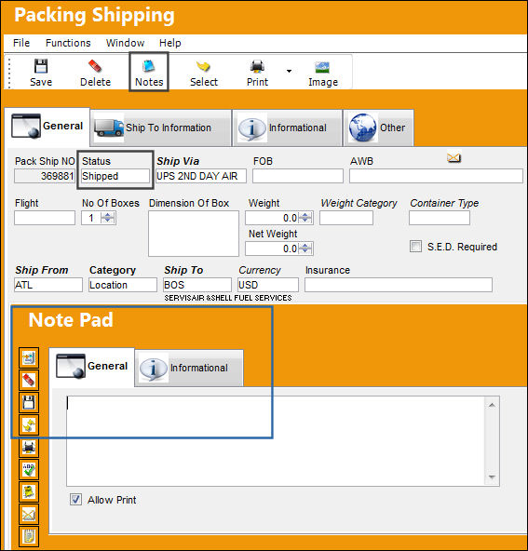The width and height of the screenshot is (528, 551).
Task: Switch to the Other tab
Action: (378, 128)
